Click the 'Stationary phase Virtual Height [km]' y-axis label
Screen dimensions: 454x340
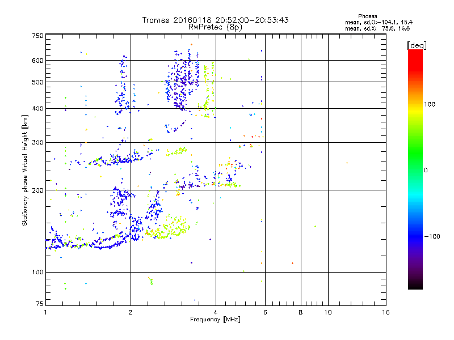pyautogui.click(x=25, y=171)
